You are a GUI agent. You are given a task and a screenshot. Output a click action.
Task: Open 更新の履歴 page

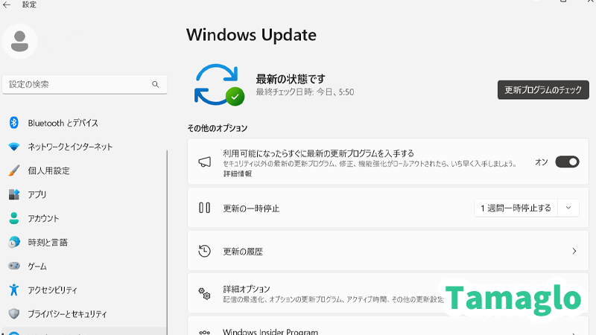pos(388,251)
